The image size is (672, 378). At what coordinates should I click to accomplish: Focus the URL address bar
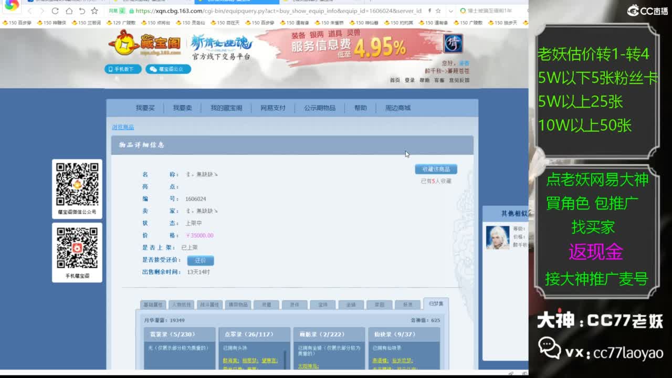(278, 10)
